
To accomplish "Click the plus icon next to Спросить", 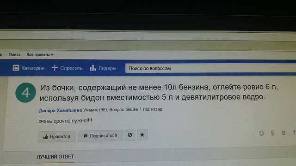I will click(x=55, y=68).
